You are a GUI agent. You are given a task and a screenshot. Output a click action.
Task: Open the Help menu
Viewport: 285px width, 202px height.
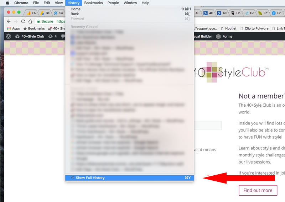pyautogui.click(x=145, y=3)
